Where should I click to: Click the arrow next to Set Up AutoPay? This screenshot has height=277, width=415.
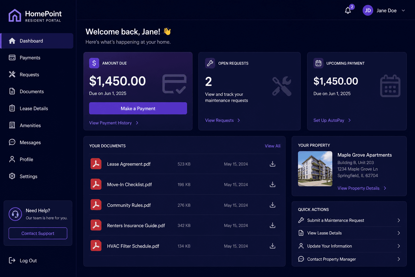349,120
